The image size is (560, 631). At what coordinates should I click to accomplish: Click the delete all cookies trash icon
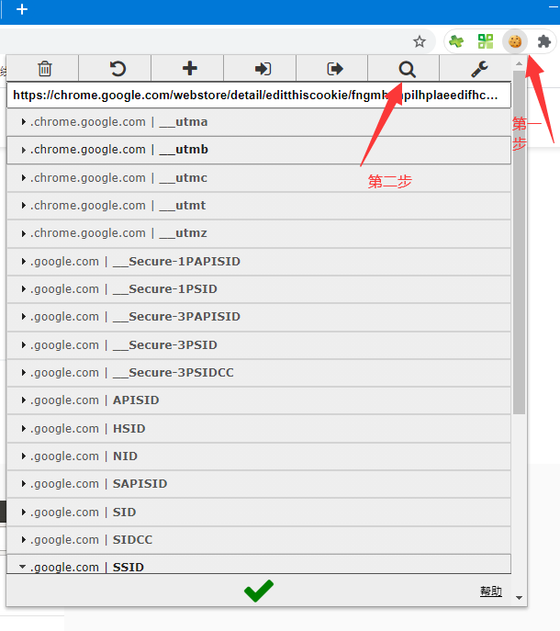click(45, 69)
